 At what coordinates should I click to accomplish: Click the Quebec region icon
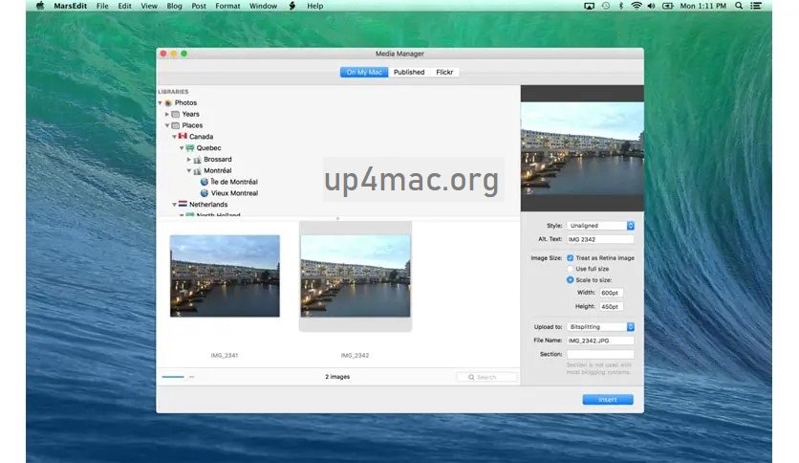coord(189,147)
